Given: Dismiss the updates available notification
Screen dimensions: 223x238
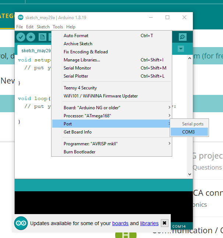Looking at the screenshot, I should [x=164, y=223].
